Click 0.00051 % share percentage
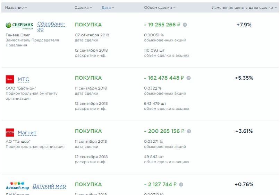The image size is (280, 195). click(x=154, y=35)
